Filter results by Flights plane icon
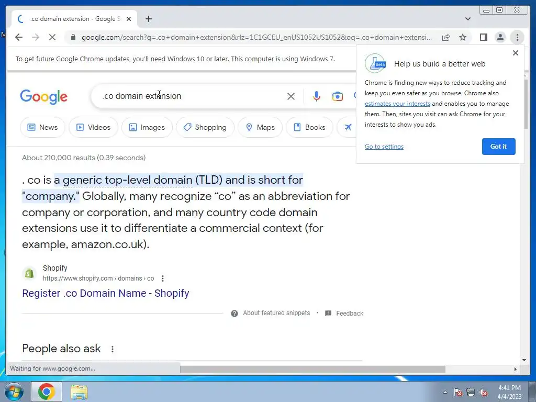The image size is (536, 402). pos(348,127)
